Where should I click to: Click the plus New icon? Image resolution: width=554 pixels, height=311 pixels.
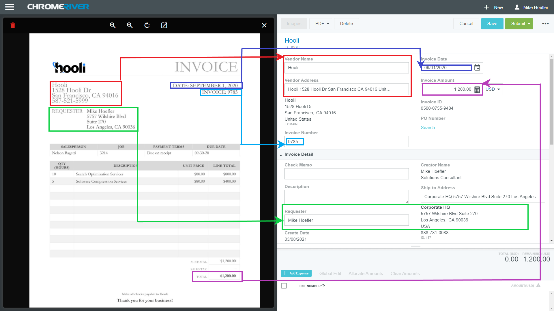pos(486,7)
